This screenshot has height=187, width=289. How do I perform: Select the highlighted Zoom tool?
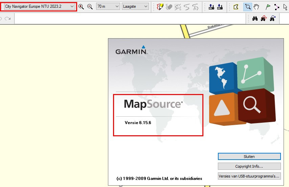(247, 7)
